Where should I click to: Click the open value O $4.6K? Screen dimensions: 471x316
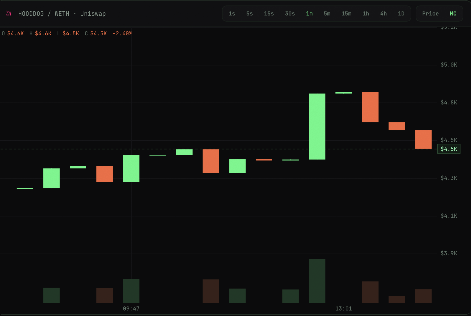13,33
